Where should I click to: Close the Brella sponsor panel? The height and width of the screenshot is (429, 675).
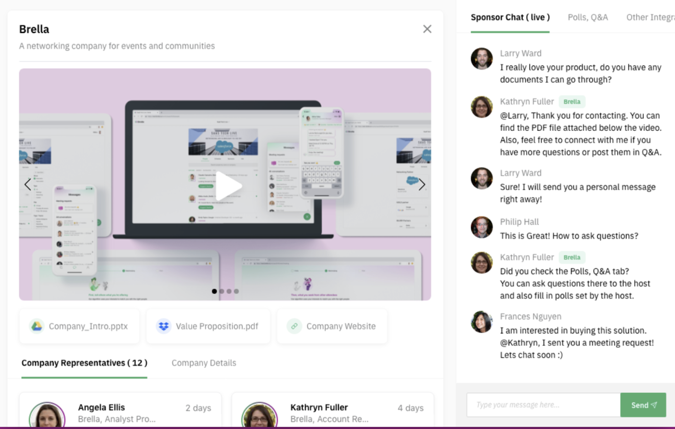tap(427, 29)
